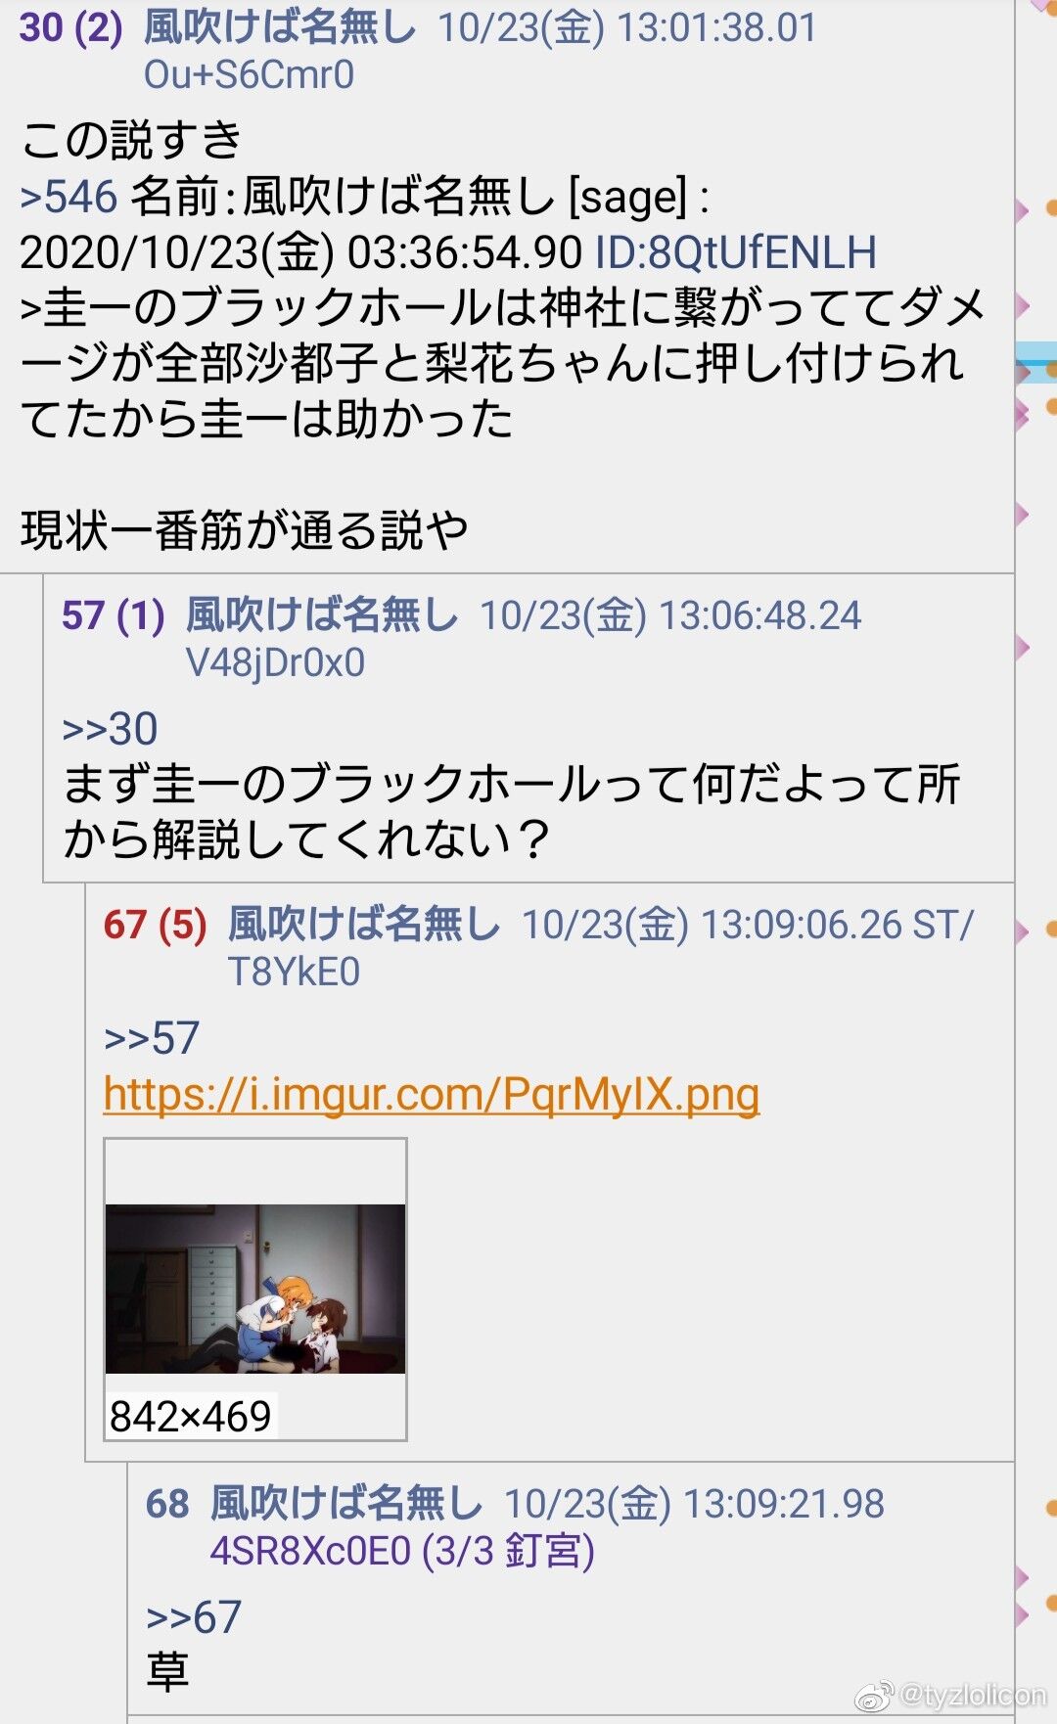The height and width of the screenshot is (1724, 1057).
Task: Open post number 57 (1) reply list
Action: [114, 615]
